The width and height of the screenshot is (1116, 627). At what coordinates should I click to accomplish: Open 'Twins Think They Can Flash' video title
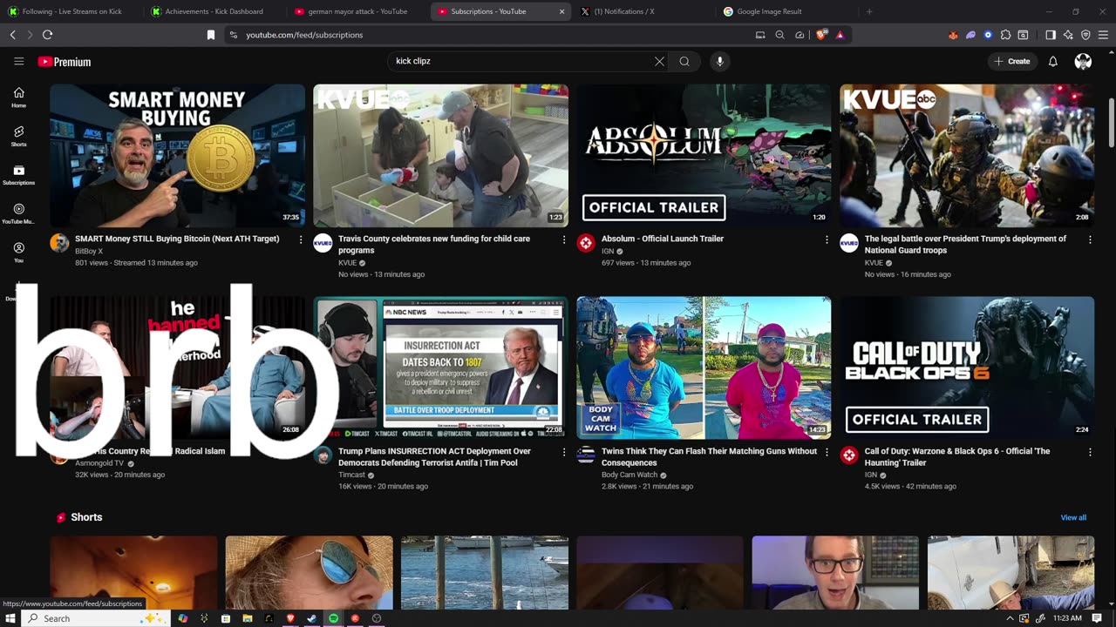pos(709,456)
